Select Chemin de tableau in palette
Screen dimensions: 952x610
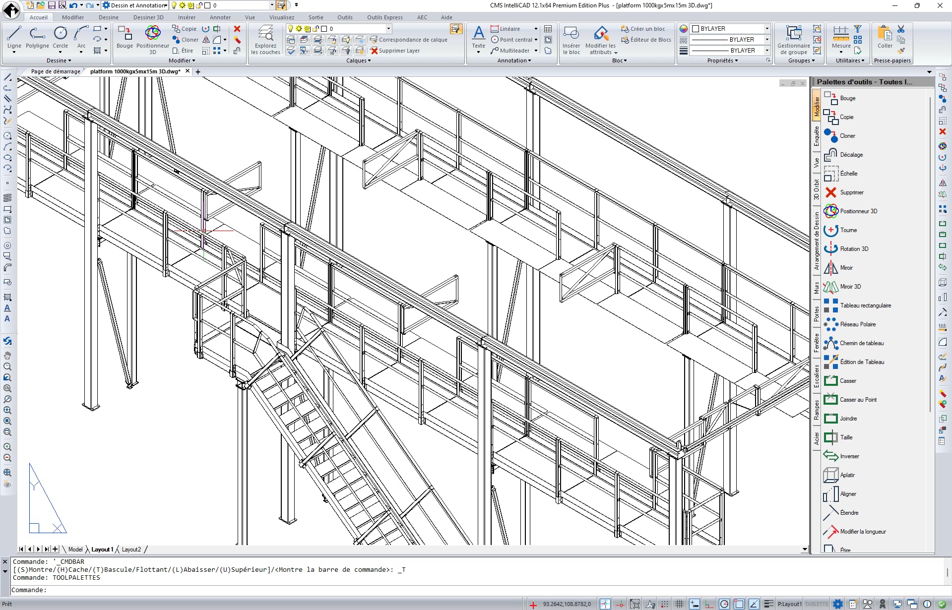(x=854, y=343)
